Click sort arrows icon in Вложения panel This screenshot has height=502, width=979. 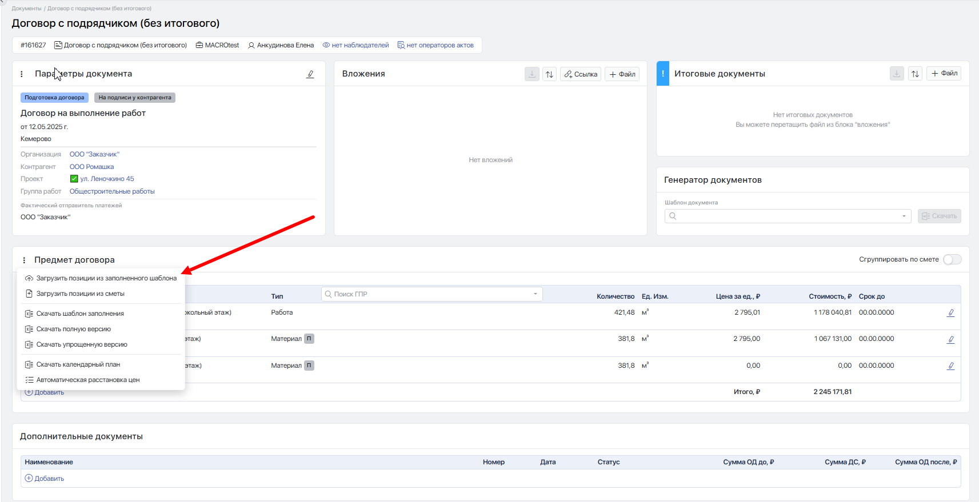coord(549,74)
